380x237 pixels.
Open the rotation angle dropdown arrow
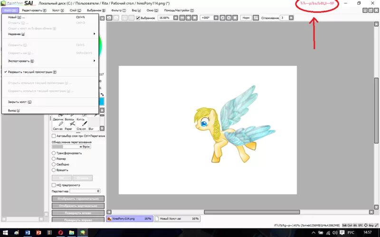pos(216,18)
